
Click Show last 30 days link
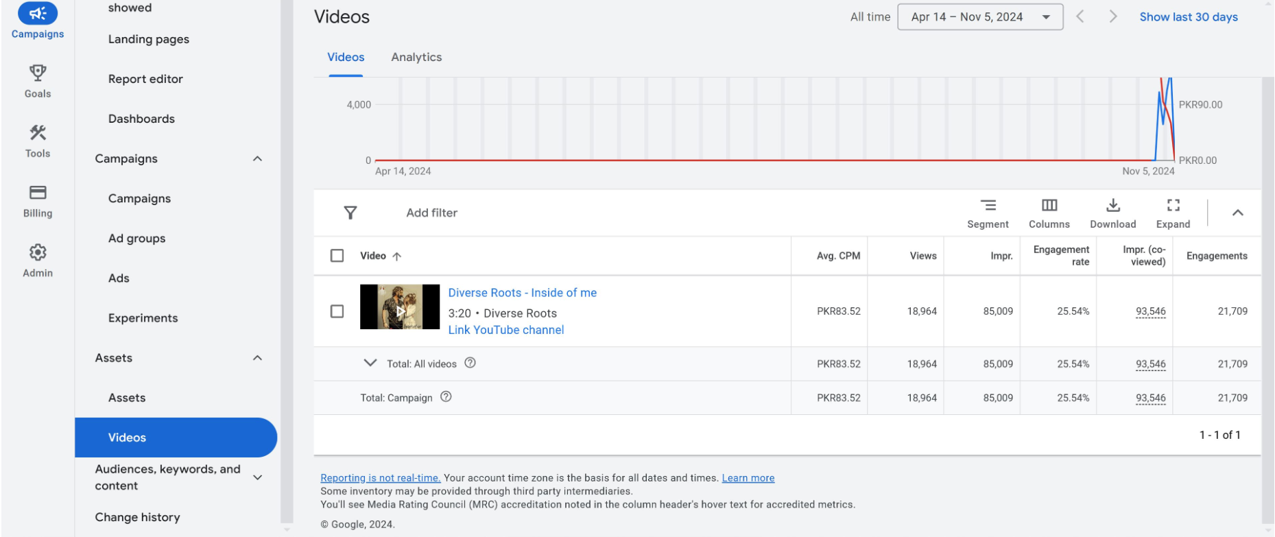coord(1188,17)
